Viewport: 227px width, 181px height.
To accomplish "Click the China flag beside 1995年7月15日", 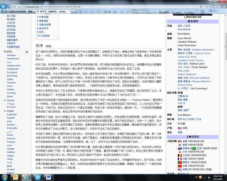I will pyautogui.click(x=180, y=166).
